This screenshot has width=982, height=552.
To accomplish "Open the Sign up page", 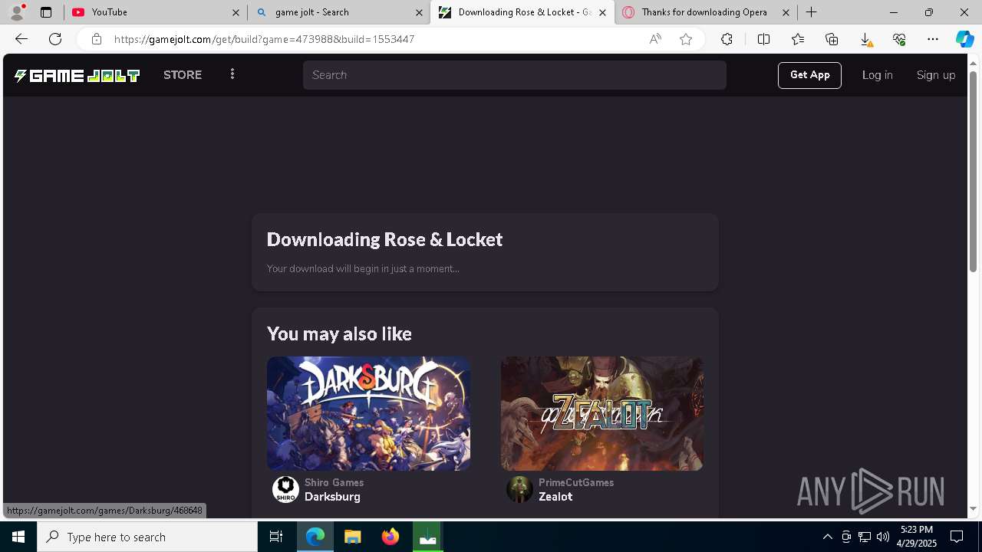I will (x=936, y=75).
